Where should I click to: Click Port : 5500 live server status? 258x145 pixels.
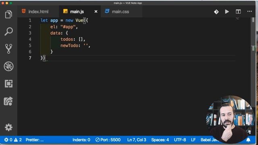(108, 140)
